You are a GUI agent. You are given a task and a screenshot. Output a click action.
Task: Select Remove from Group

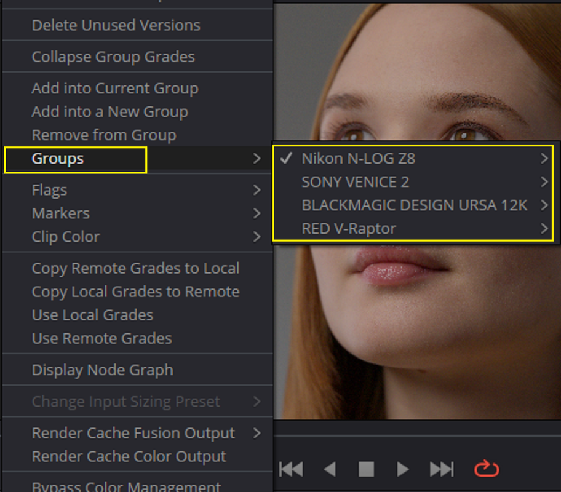(x=137, y=135)
